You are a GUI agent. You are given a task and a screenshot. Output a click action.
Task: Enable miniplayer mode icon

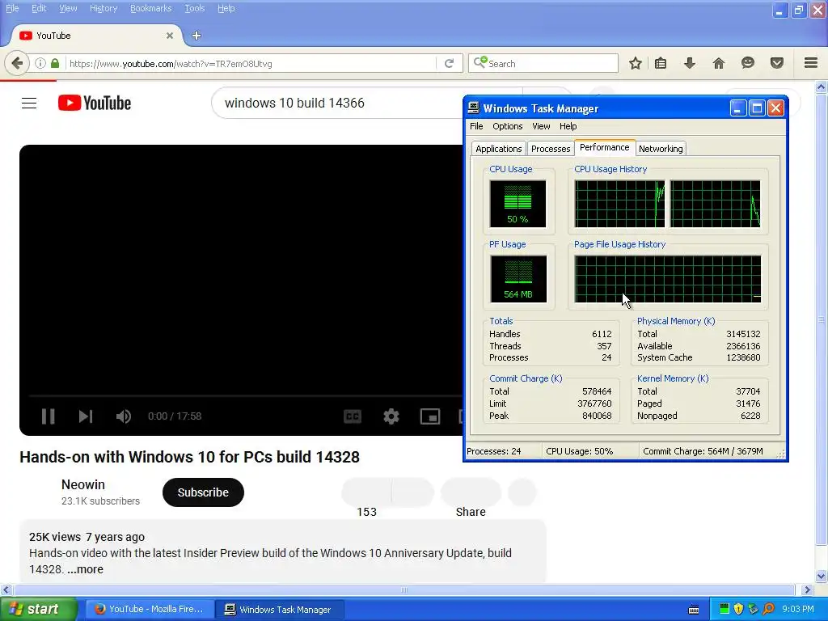pos(430,416)
